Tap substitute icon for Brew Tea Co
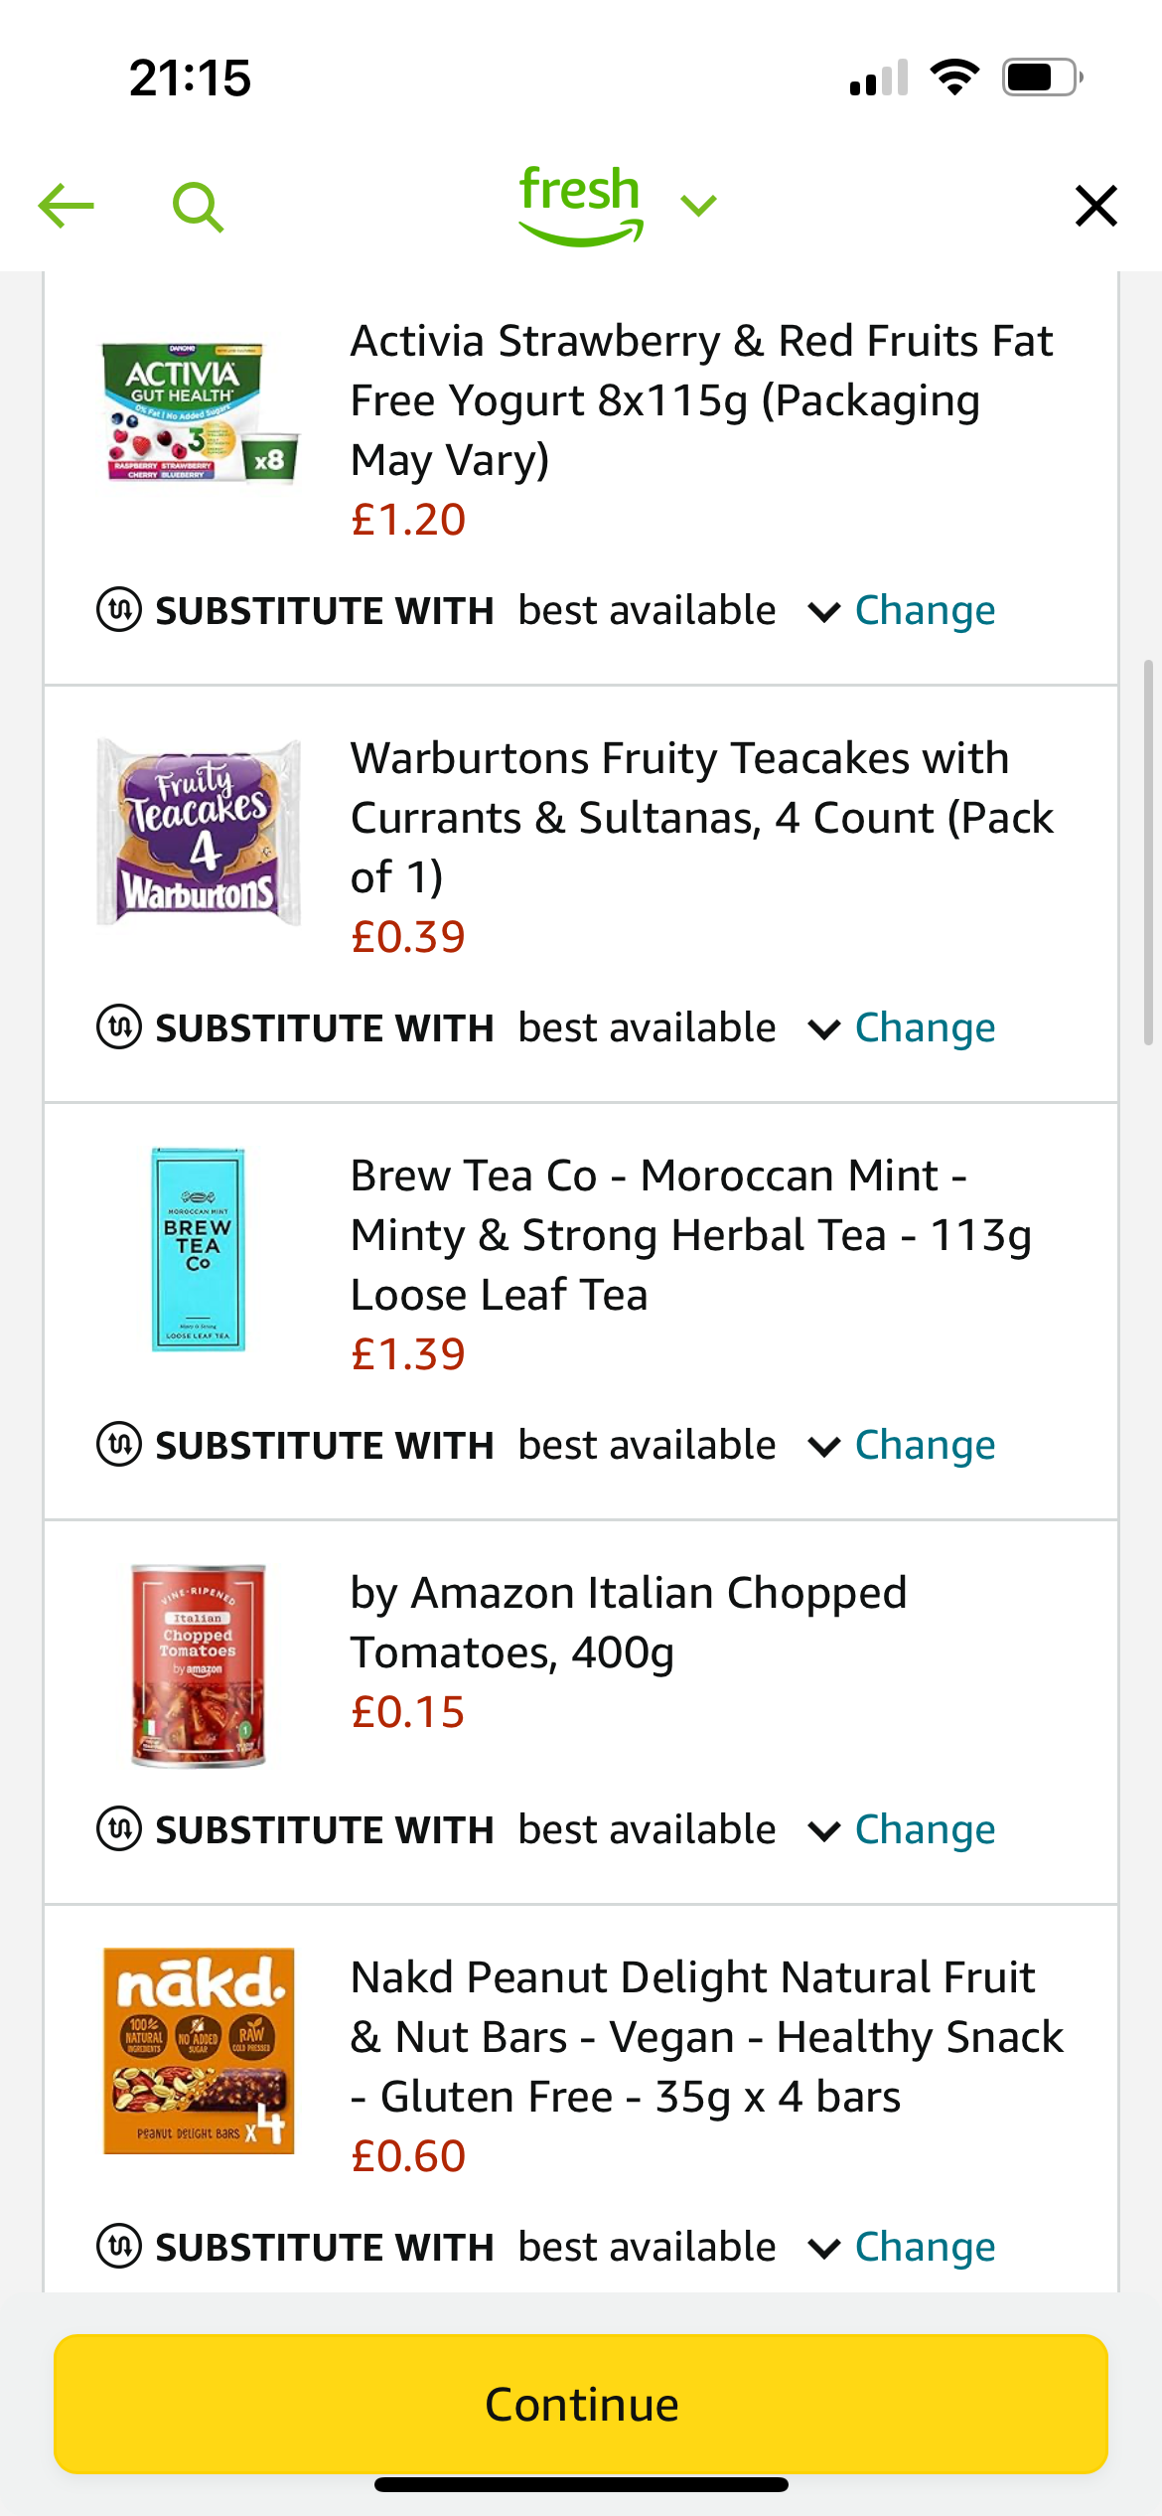The image size is (1162, 2516). [119, 1445]
